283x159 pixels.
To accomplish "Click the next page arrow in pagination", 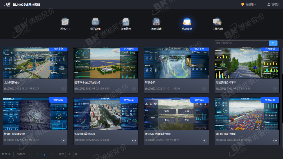I will [52, 154].
